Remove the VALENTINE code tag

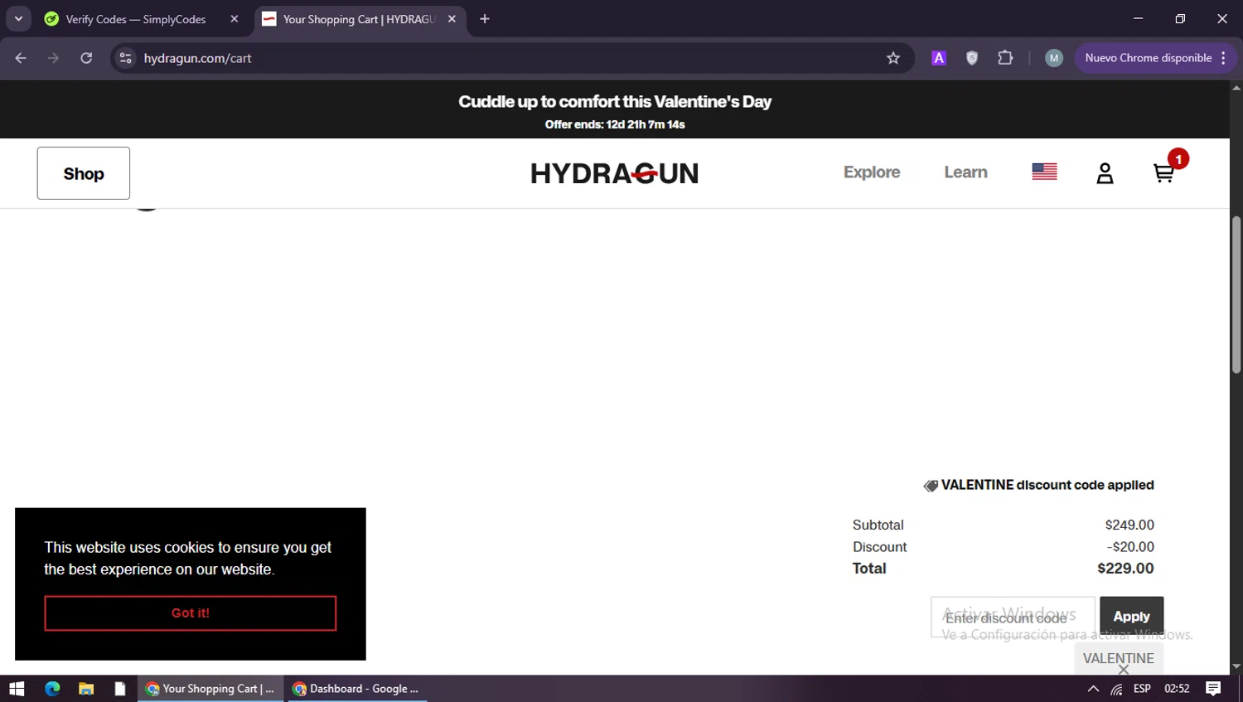pos(1124,669)
